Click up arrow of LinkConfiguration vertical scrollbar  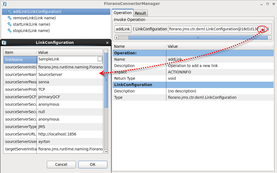[106, 51]
